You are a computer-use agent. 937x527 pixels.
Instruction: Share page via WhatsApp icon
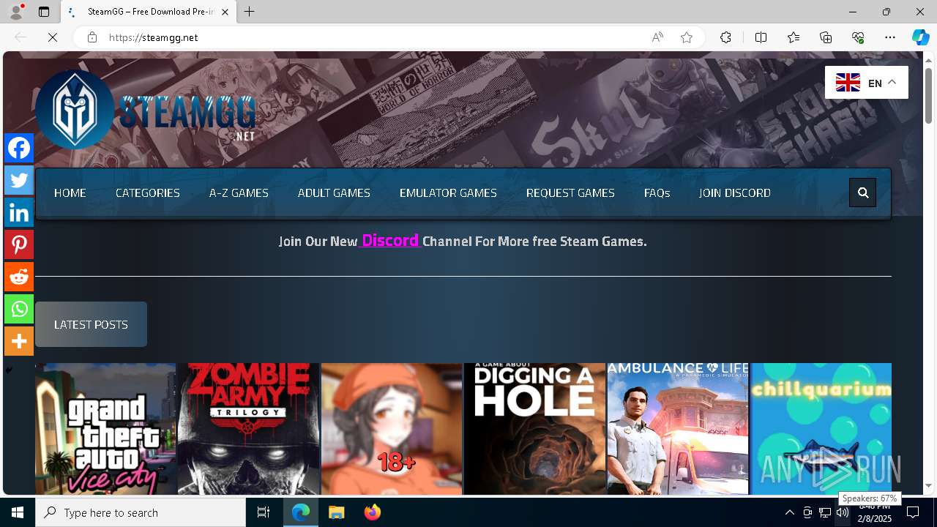(19, 309)
